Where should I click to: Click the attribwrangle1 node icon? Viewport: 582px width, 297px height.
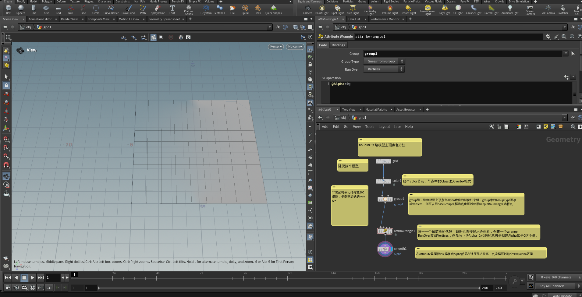point(385,231)
